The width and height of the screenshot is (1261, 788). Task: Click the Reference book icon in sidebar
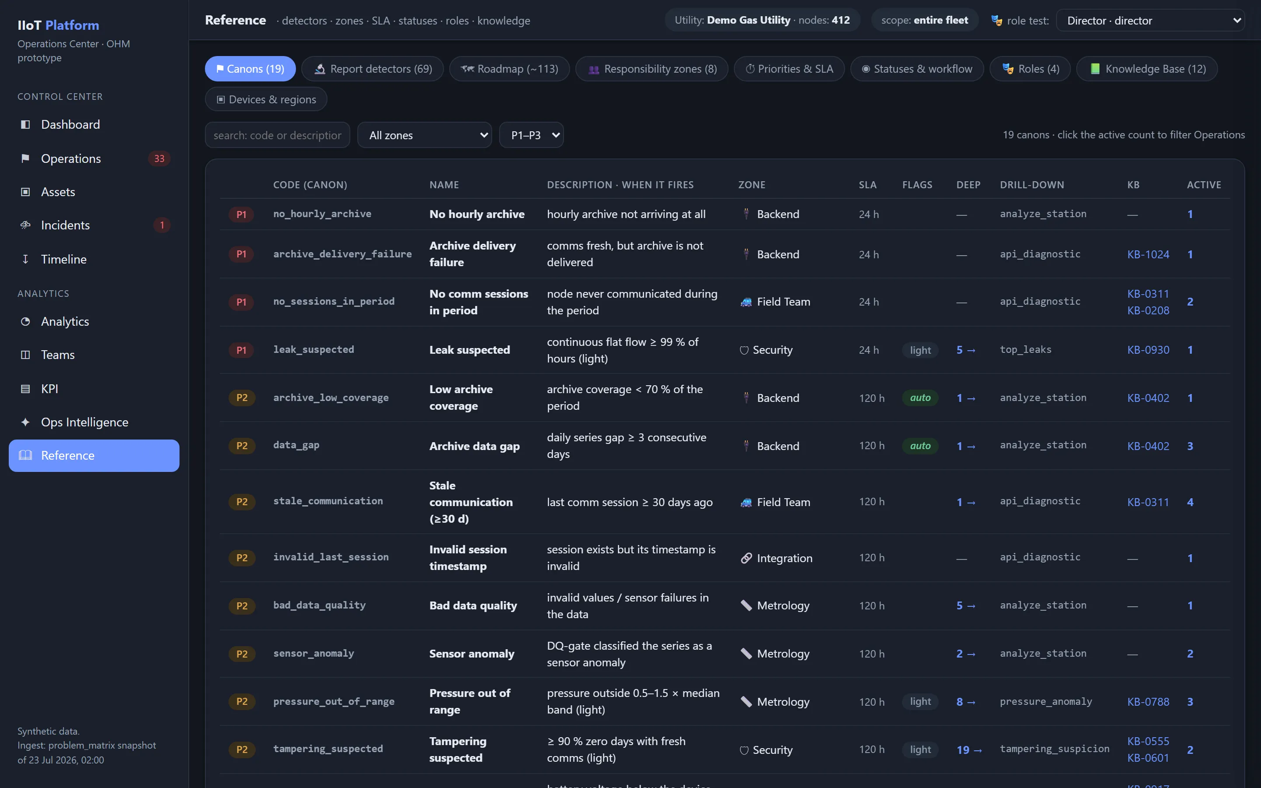click(x=25, y=455)
